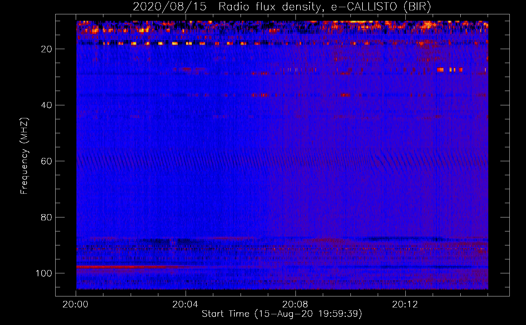Click the '20:04' time tick label
The height and width of the screenshot is (325, 526).
[185, 305]
